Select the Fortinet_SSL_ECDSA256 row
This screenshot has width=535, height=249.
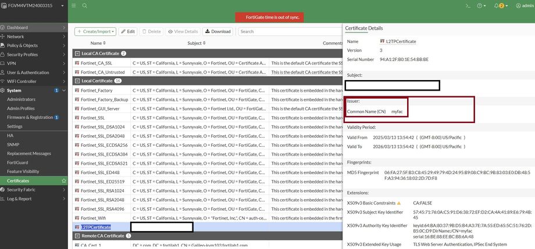(208, 145)
